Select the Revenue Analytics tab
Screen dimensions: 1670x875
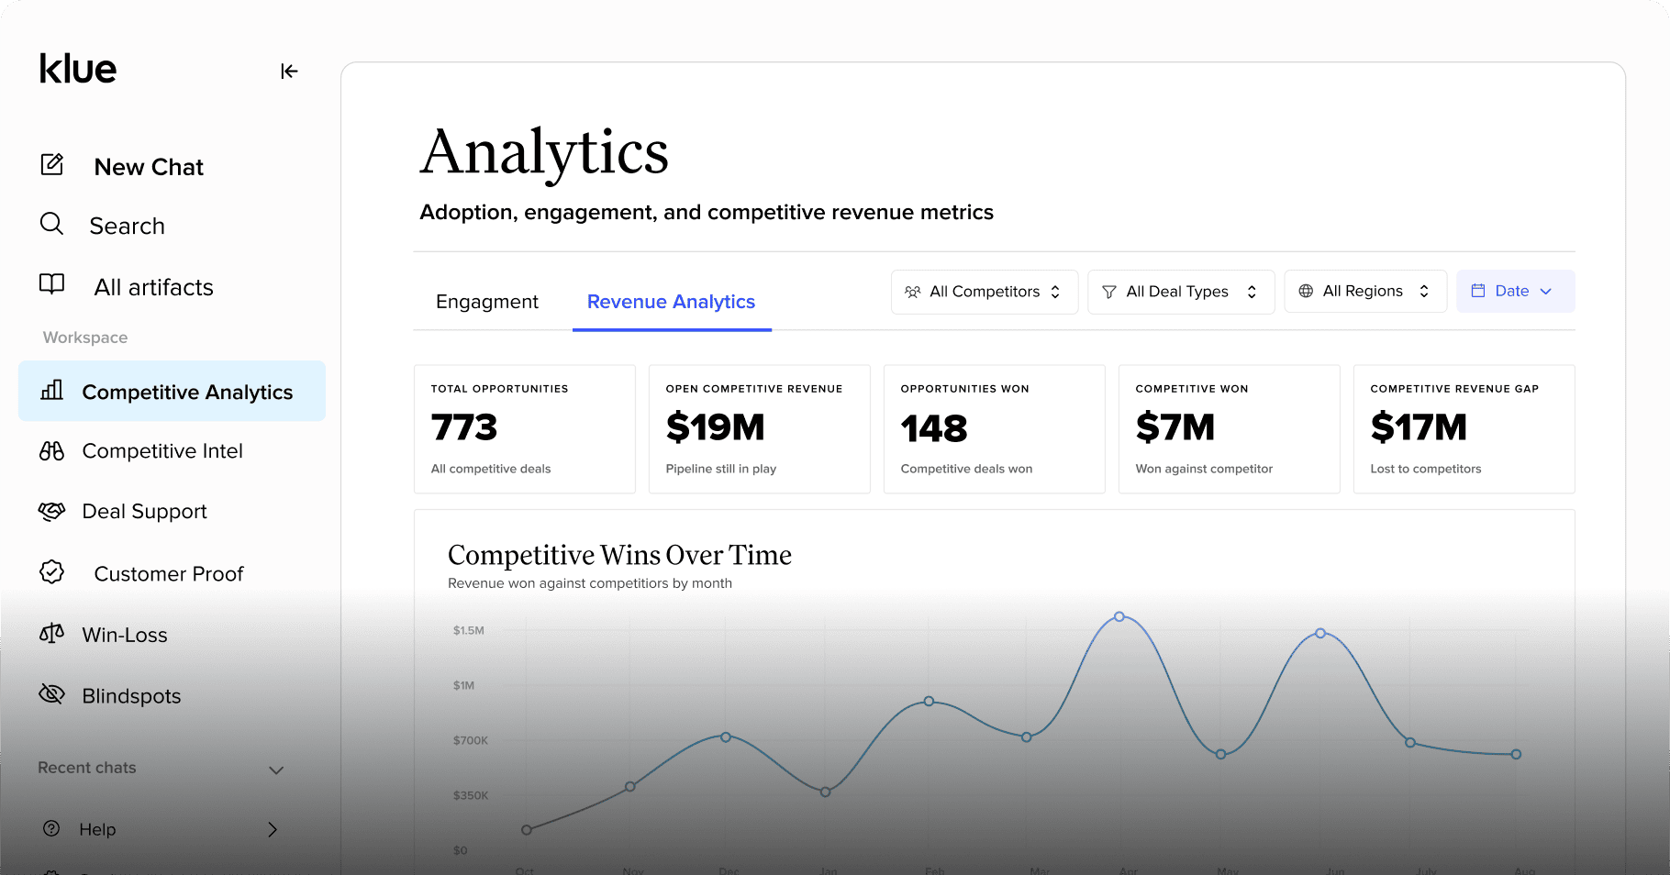(x=672, y=302)
